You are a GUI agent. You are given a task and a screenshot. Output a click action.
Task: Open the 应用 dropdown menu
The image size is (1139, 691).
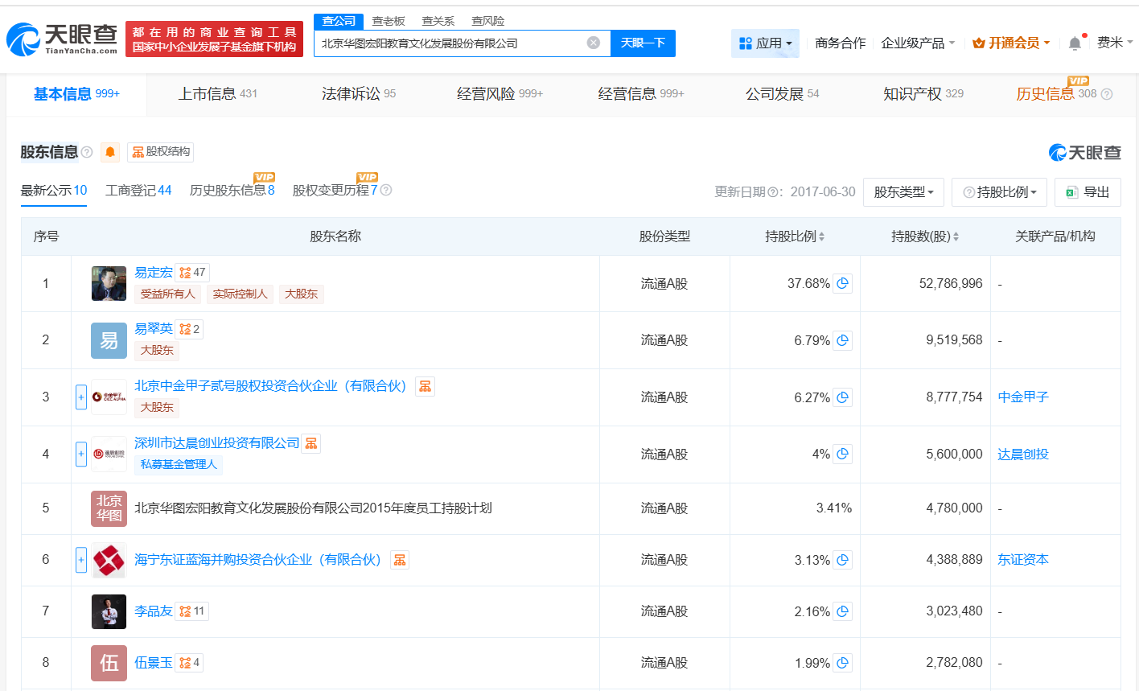tap(765, 43)
